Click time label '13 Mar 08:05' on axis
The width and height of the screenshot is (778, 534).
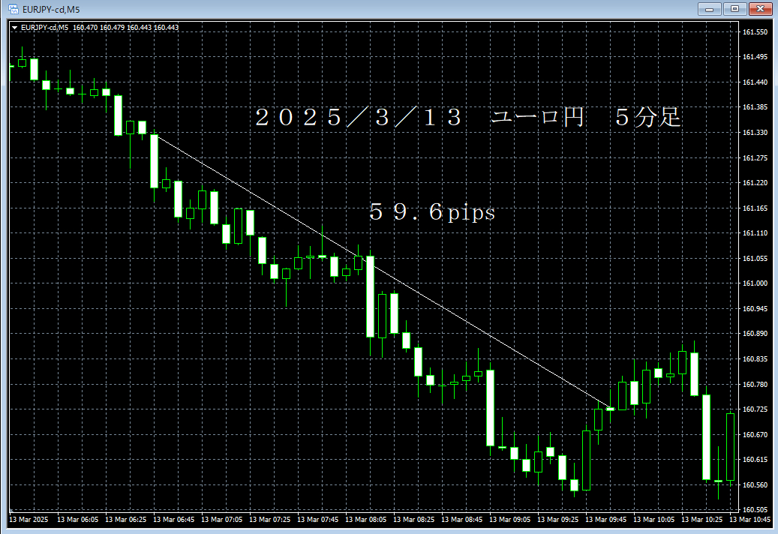click(x=365, y=520)
